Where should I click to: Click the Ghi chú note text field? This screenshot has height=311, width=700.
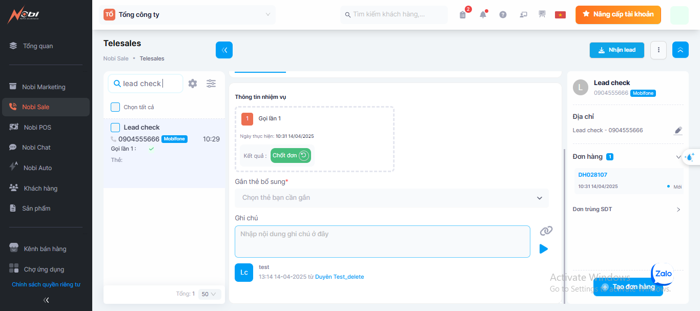tap(382, 241)
